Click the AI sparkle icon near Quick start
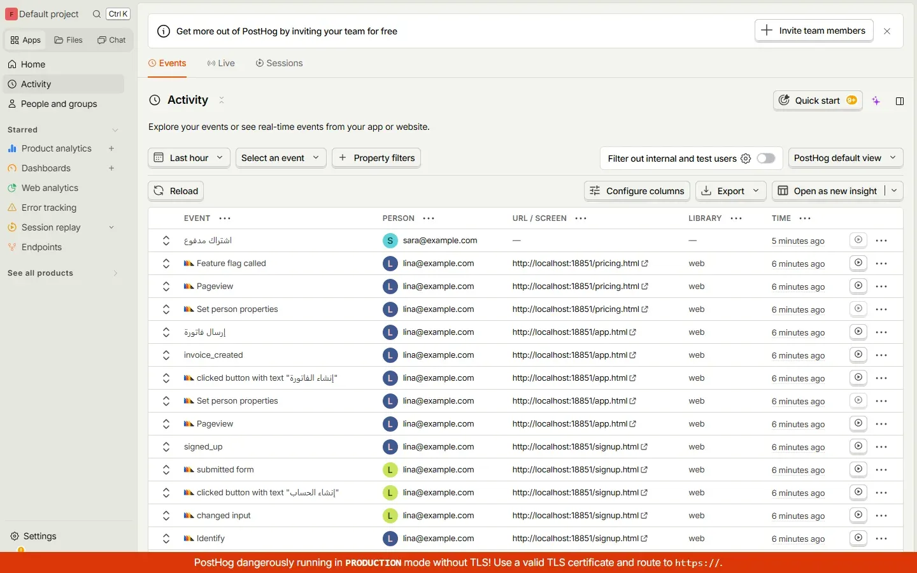This screenshot has width=917, height=573. (x=876, y=101)
